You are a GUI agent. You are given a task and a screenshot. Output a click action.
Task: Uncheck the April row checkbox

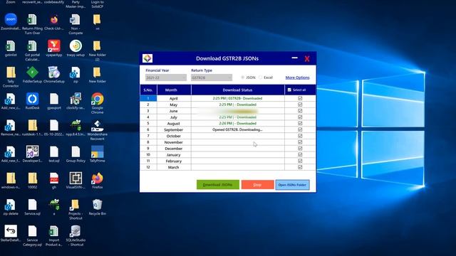pos(300,98)
